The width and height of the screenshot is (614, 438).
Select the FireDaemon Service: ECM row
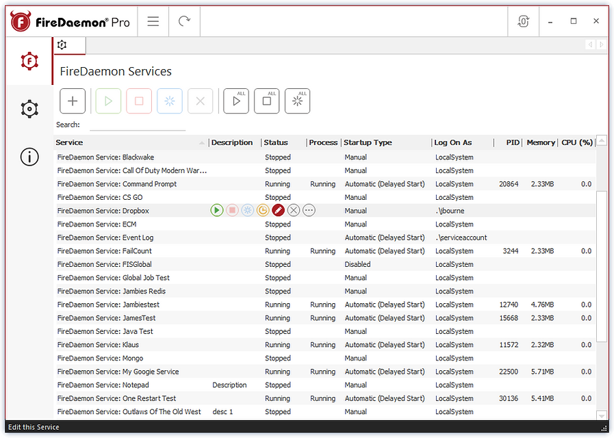point(326,224)
